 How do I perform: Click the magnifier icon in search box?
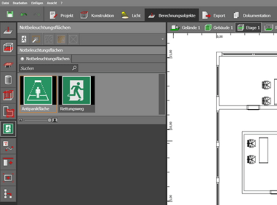click(74, 67)
